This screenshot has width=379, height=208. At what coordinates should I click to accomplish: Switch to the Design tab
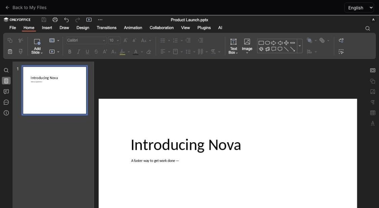[x=83, y=28]
